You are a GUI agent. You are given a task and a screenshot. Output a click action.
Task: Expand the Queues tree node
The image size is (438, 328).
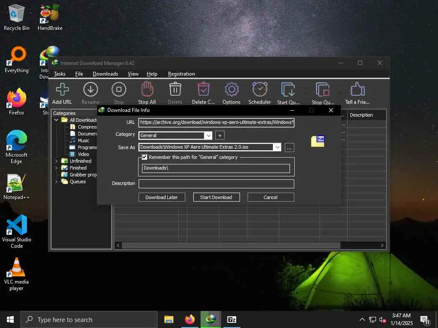[56, 182]
